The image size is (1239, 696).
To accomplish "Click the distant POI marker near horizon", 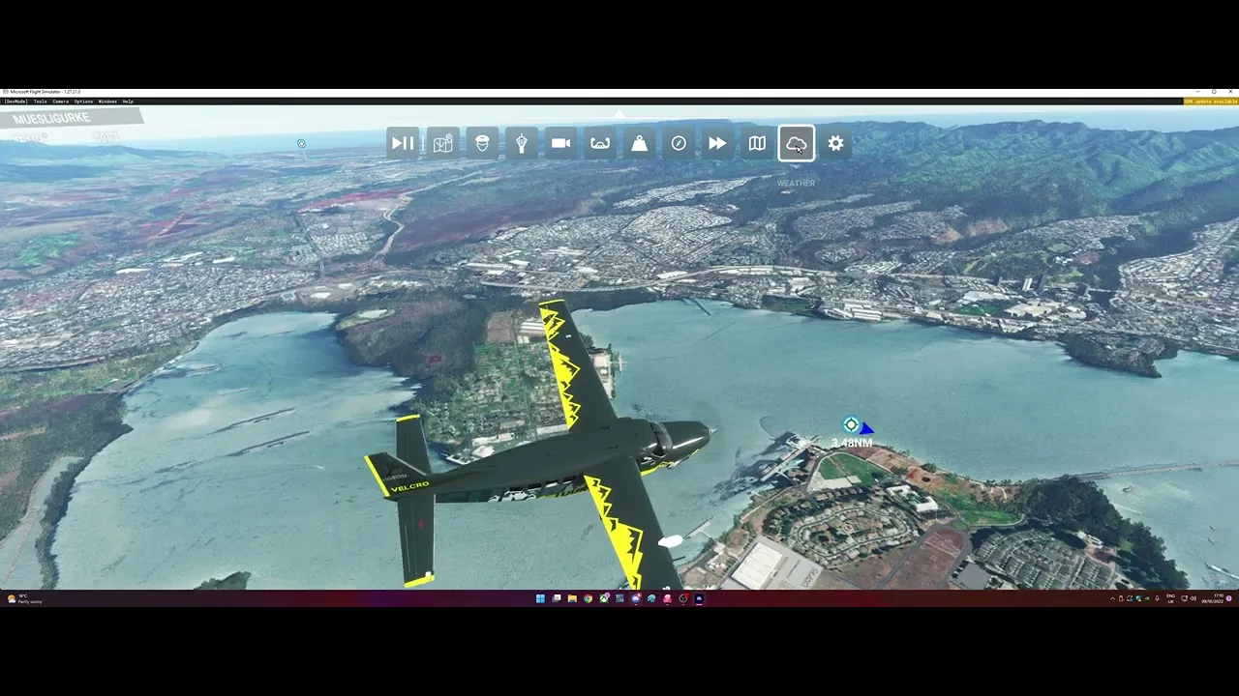I will (x=301, y=144).
